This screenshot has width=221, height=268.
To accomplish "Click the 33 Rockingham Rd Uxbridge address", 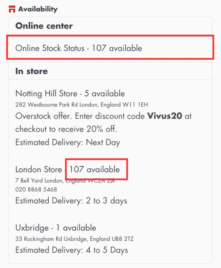I will pyautogui.click(x=74, y=239).
